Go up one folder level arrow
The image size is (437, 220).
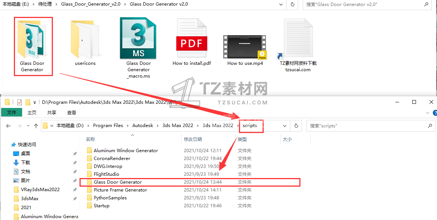[36, 126]
